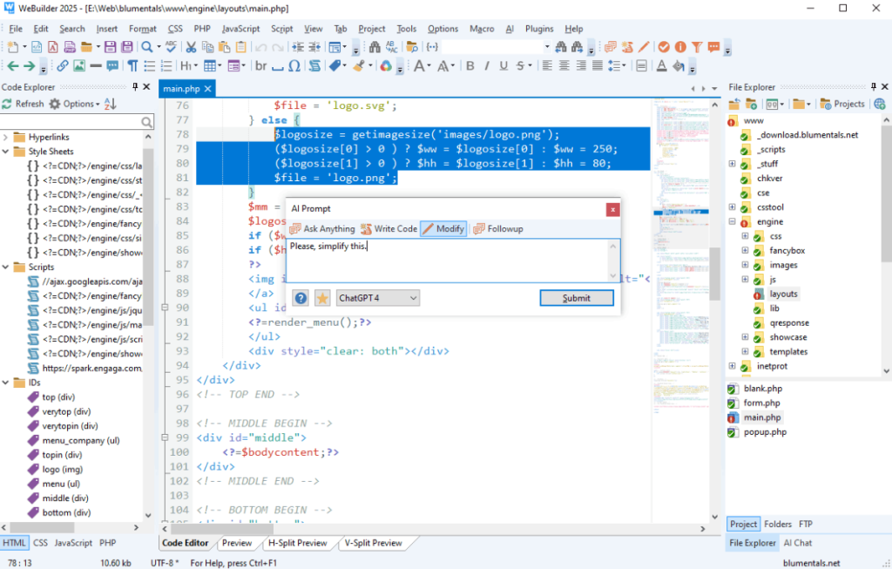
Task: Click the star favorites icon in AI Prompt
Action: tap(322, 298)
